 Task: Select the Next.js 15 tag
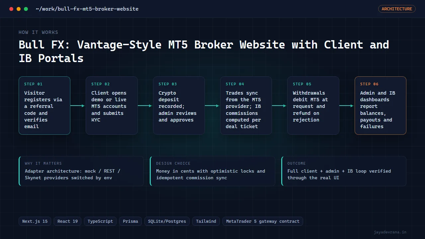[x=35, y=221]
